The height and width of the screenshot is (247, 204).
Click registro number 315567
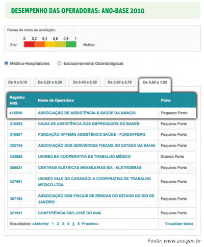(16, 135)
